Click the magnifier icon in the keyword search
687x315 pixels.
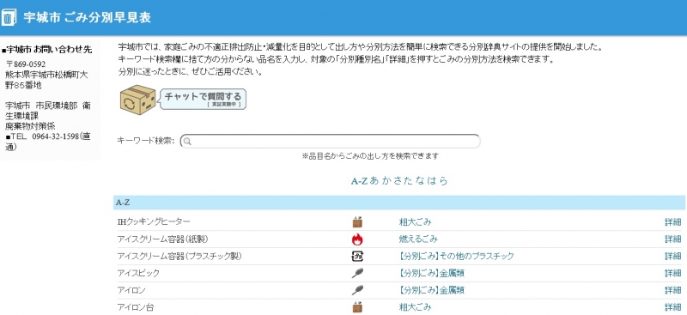coord(187,142)
